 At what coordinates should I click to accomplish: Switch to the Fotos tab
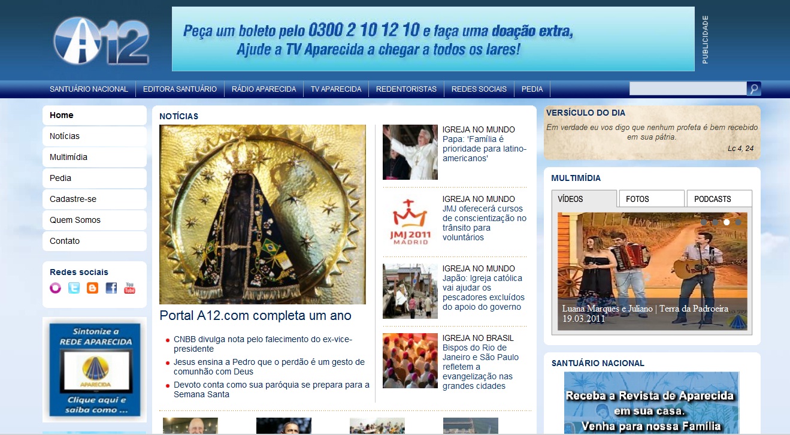[651, 199]
